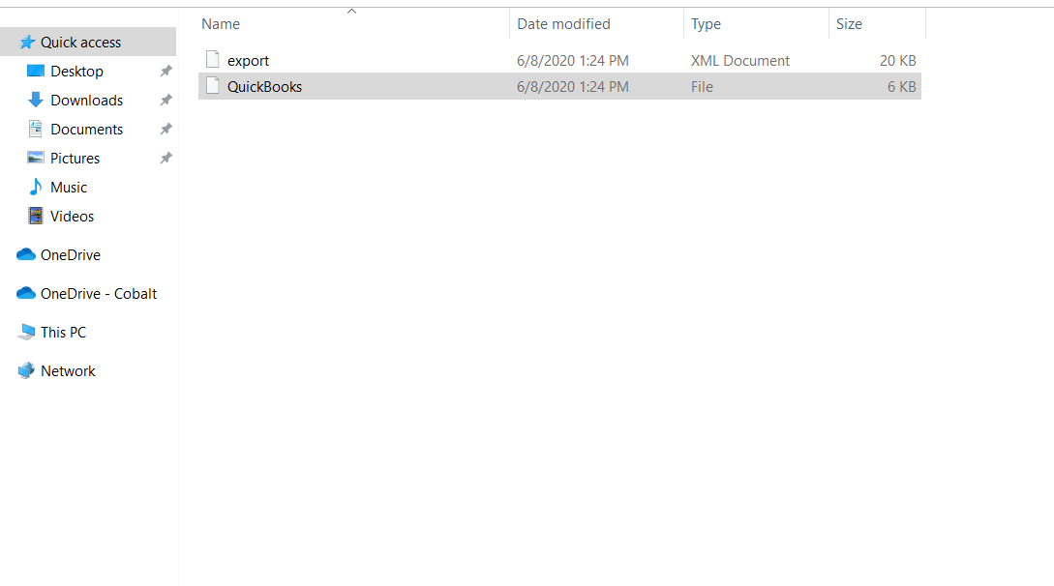Click the Videos film icon
The height and width of the screenshot is (586, 1054).
pos(36,216)
